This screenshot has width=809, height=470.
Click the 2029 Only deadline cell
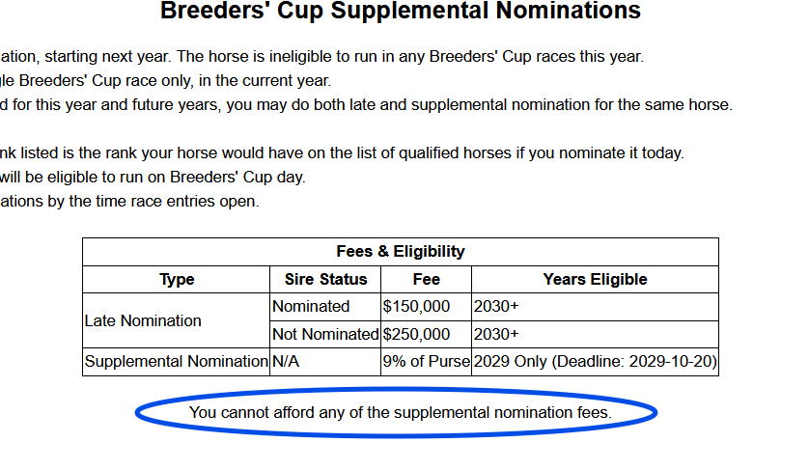coord(595,362)
